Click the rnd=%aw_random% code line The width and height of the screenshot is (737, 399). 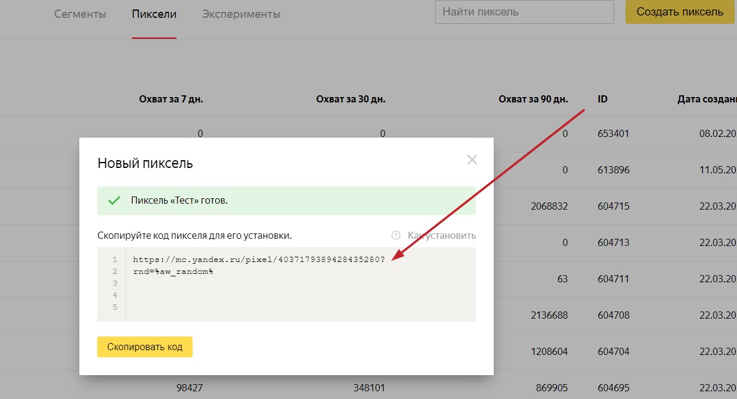pyautogui.click(x=173, y=272)
